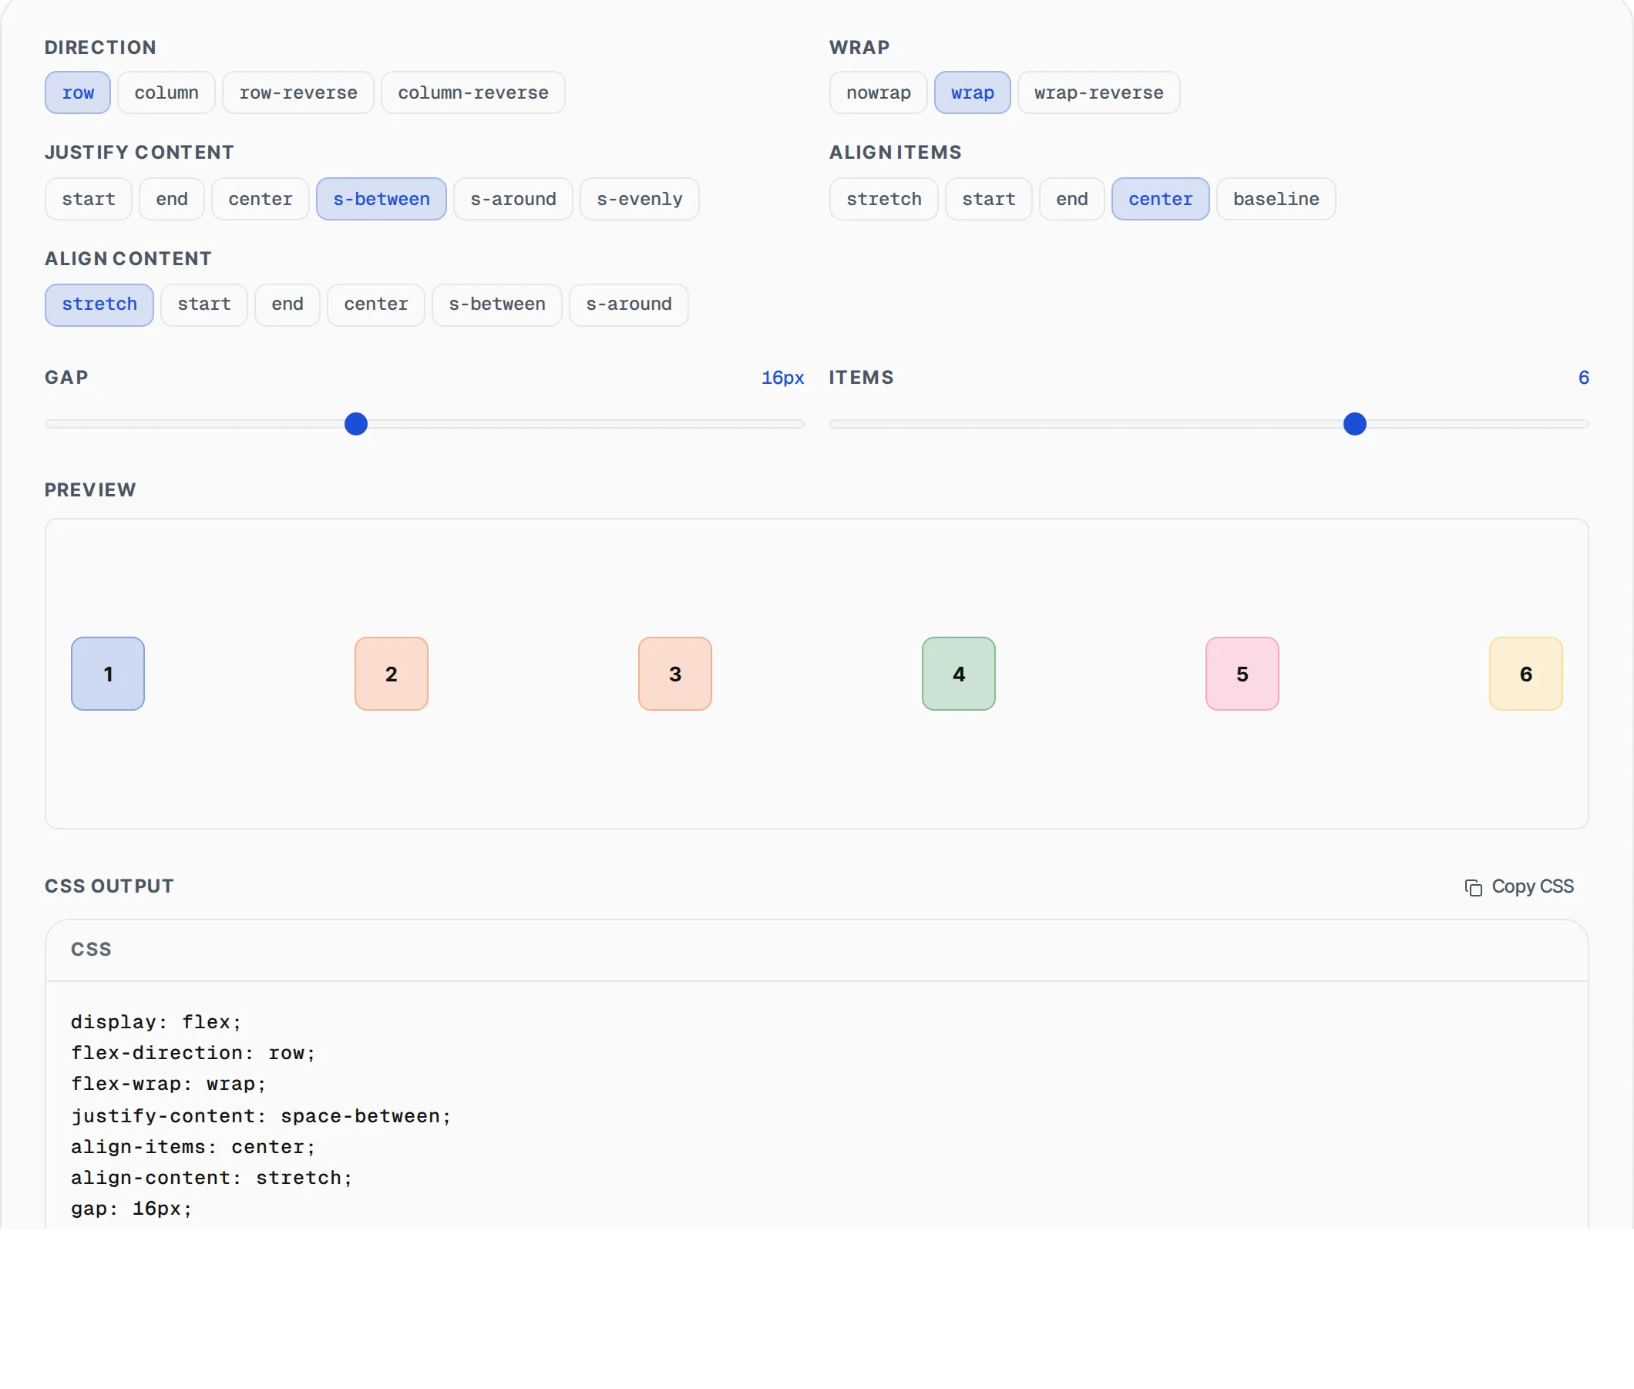Select s-around under Justify Content
Screen dimensions: 1634x1389
click(x=513, y=199)
